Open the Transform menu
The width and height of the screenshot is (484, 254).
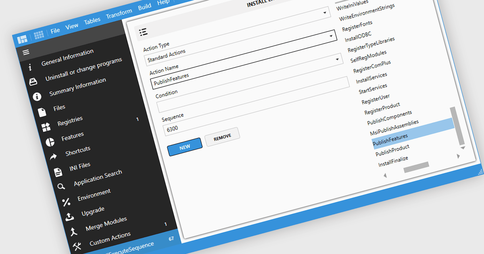pyautogui.click(x=119, y=15)
